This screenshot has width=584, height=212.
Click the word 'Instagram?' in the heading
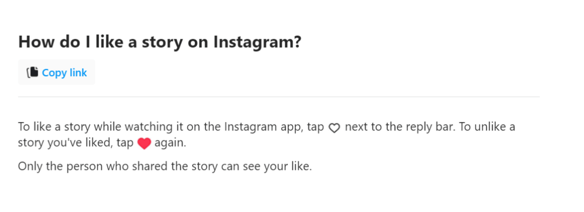257,42
